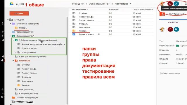Go to Организация "Ы" in breadcrumb
This screenshot has height=105, width=187.
pos(99,4)
